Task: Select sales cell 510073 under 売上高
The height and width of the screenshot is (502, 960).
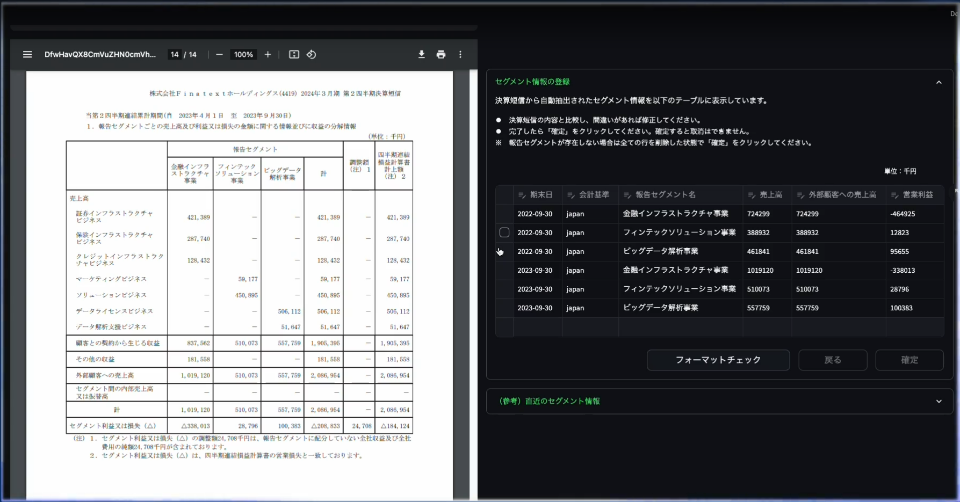Action: tap(767, 289)
